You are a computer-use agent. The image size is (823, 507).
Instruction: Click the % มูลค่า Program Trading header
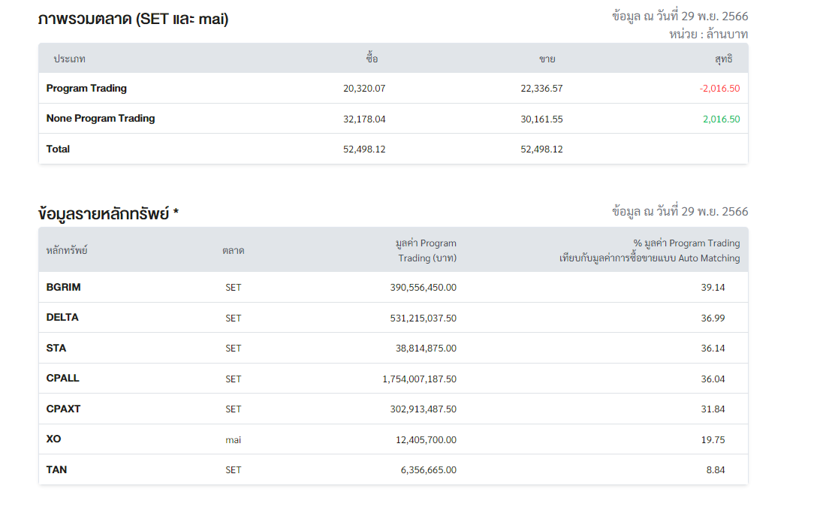(x=650, y=250)
